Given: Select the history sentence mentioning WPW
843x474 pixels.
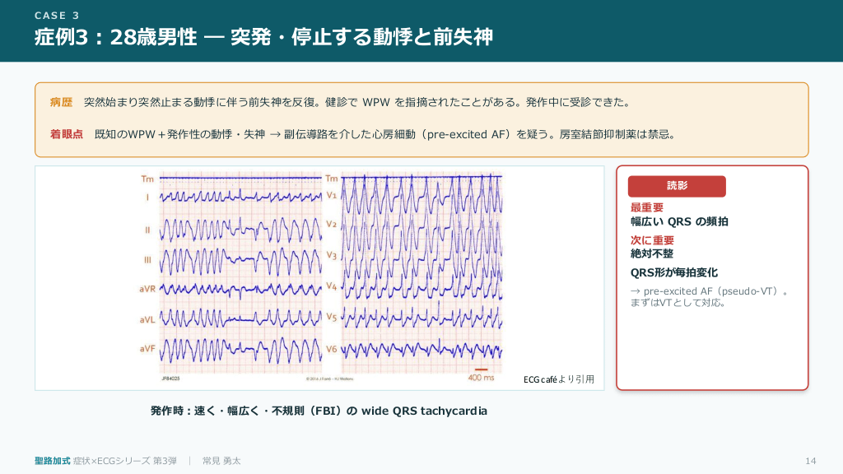Looking at the screenshot, I should [x=357, y=102].
